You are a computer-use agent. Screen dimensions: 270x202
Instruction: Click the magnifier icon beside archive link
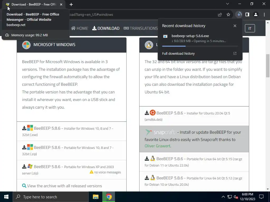[x=24, y=186]
